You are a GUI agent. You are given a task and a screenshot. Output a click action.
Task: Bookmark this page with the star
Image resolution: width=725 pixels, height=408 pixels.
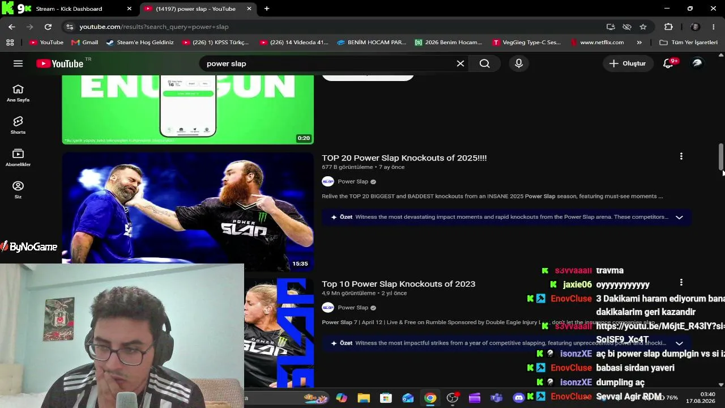643,27
